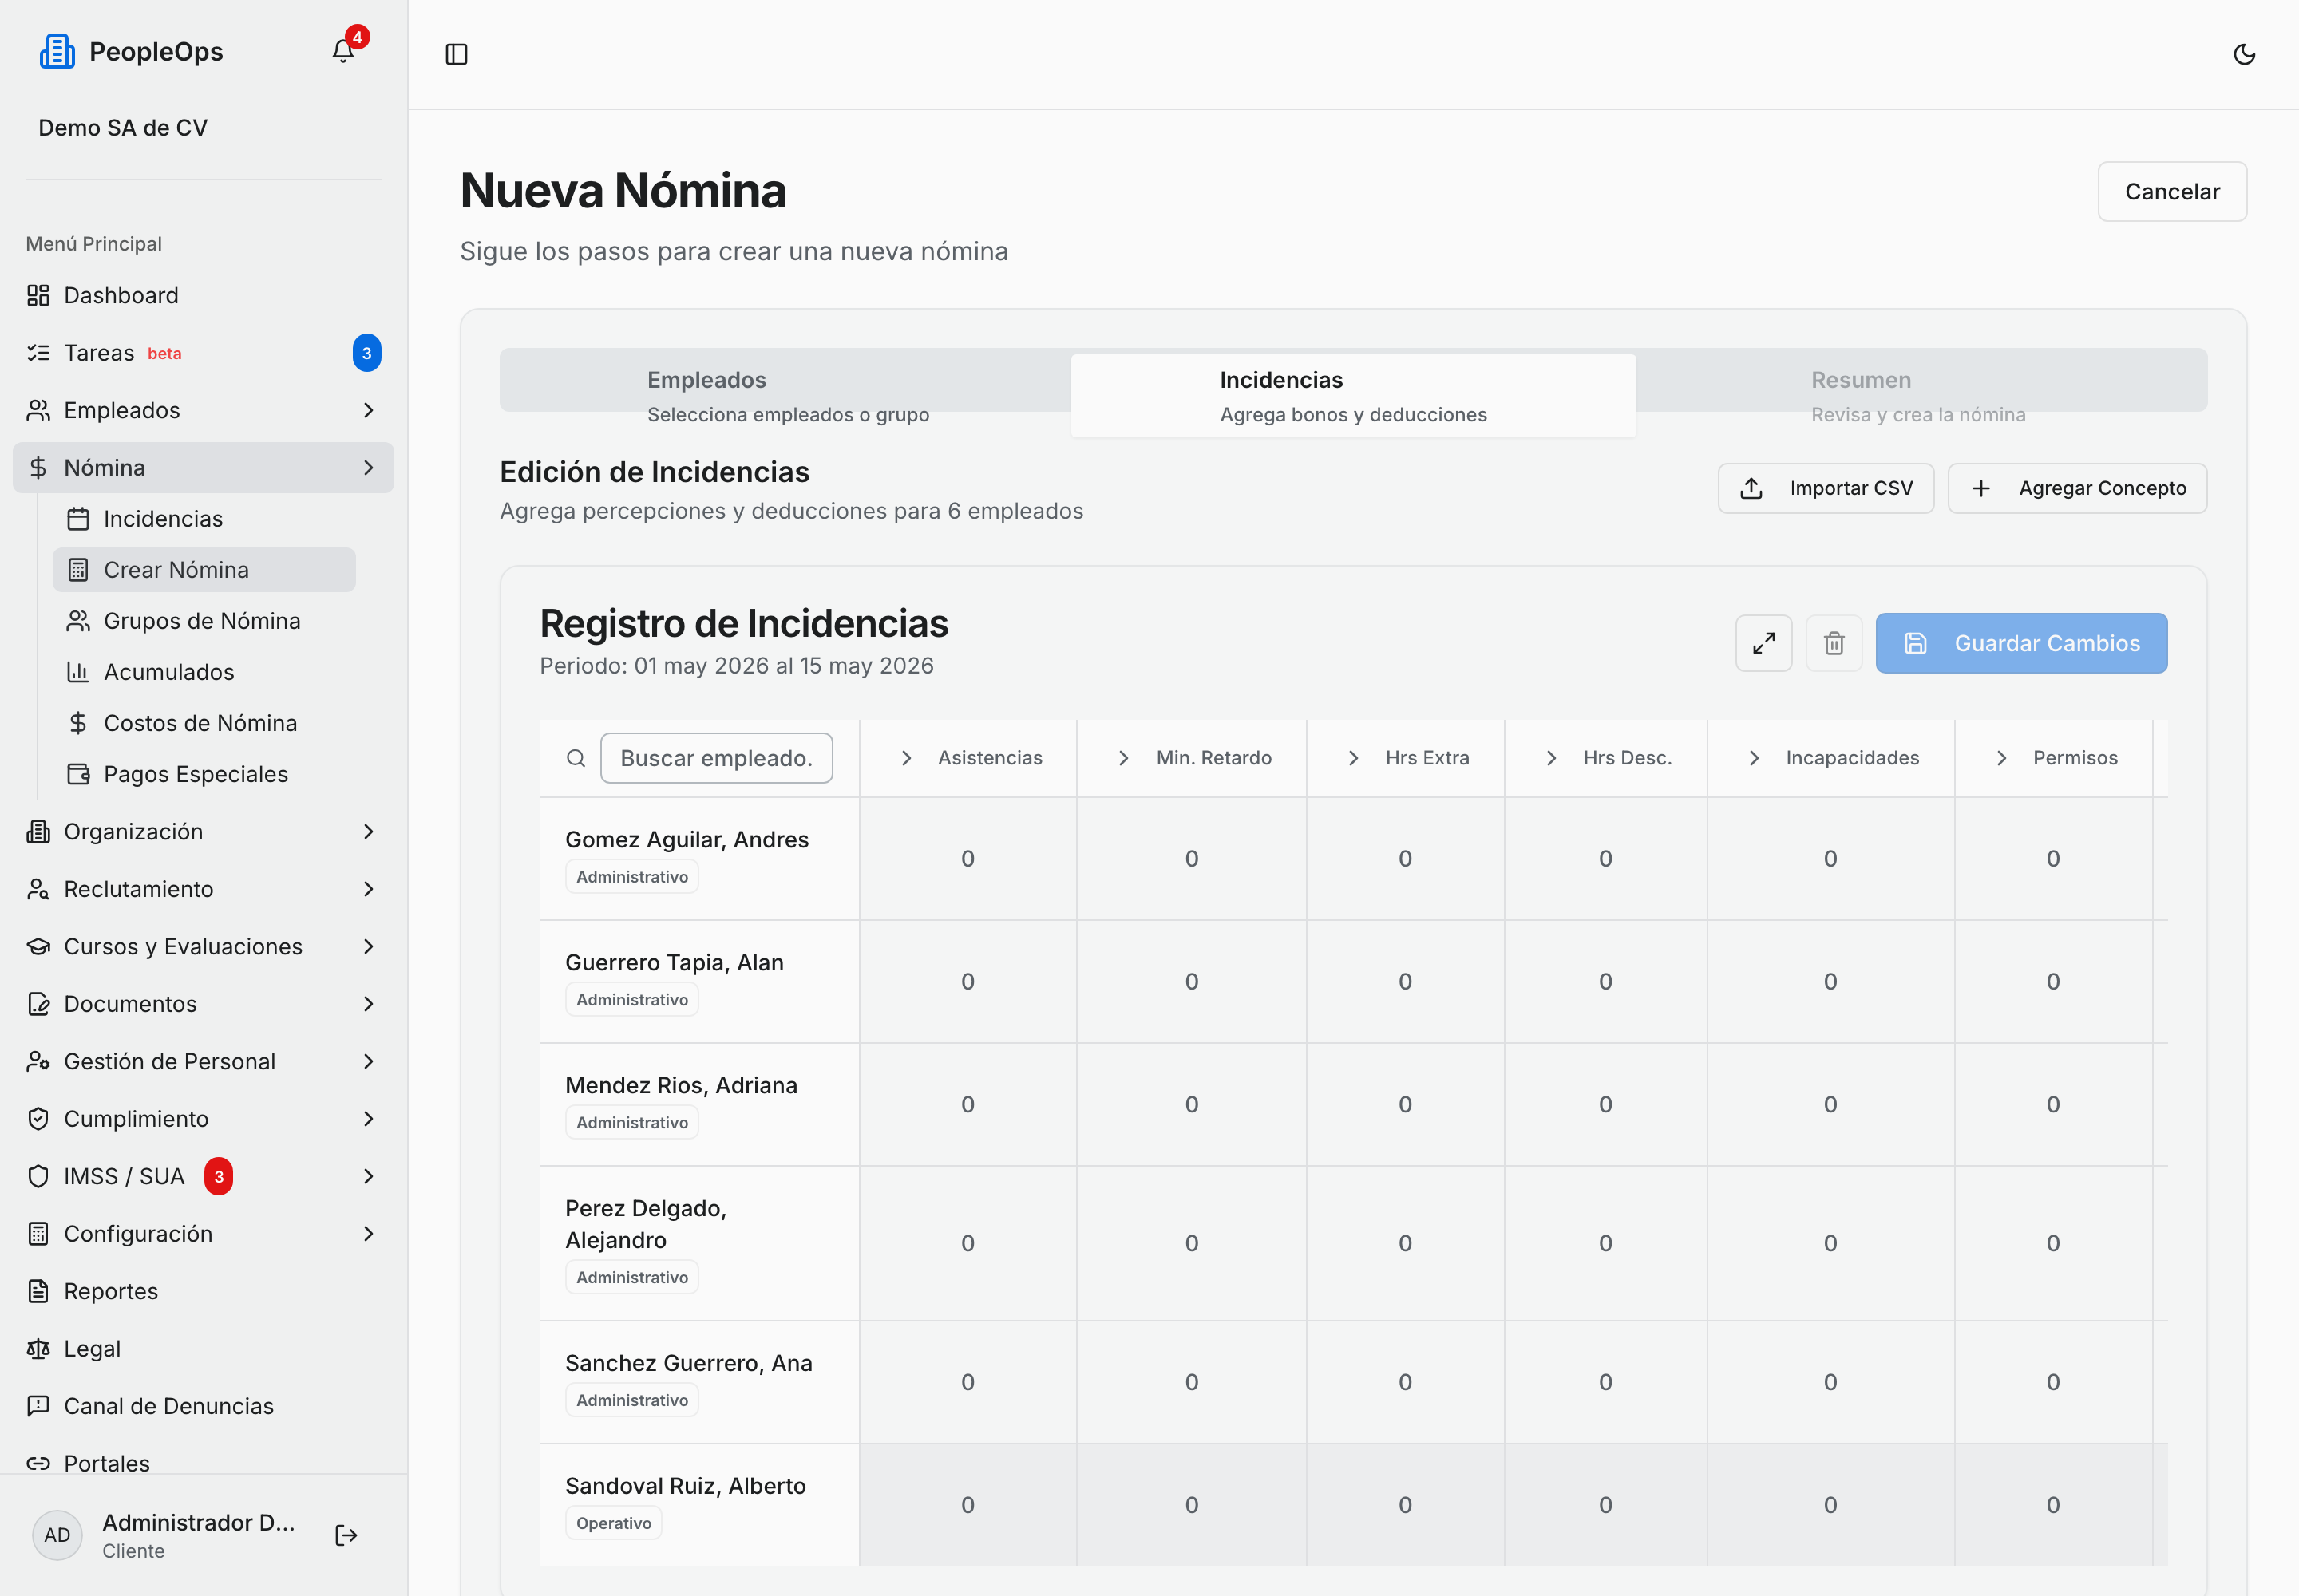Image resolution: width=2299 pixels, height=1596 pixels.
Task: Click Min. Retardo cell for Sanchez Guerrero, Ana
Action: pos(1192,1382)
